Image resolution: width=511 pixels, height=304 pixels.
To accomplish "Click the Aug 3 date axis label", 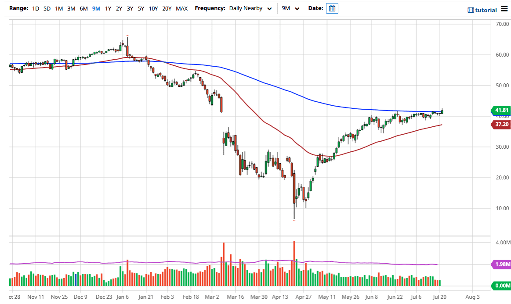I will (472, 297).
